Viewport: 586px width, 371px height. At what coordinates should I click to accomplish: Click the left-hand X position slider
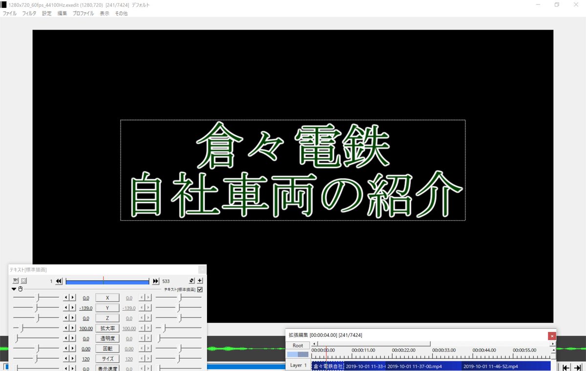[x=36, y=298]
